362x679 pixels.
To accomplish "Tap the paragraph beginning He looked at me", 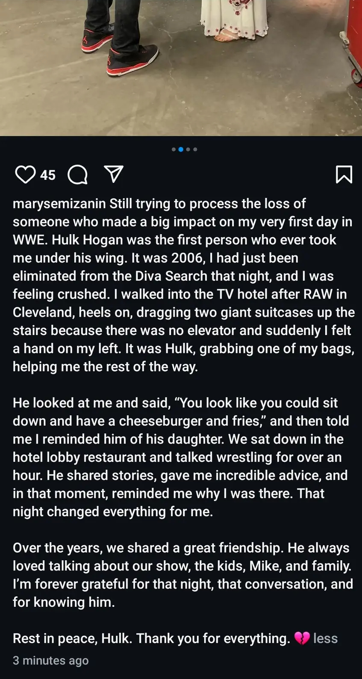I will [x=181, y=457].
